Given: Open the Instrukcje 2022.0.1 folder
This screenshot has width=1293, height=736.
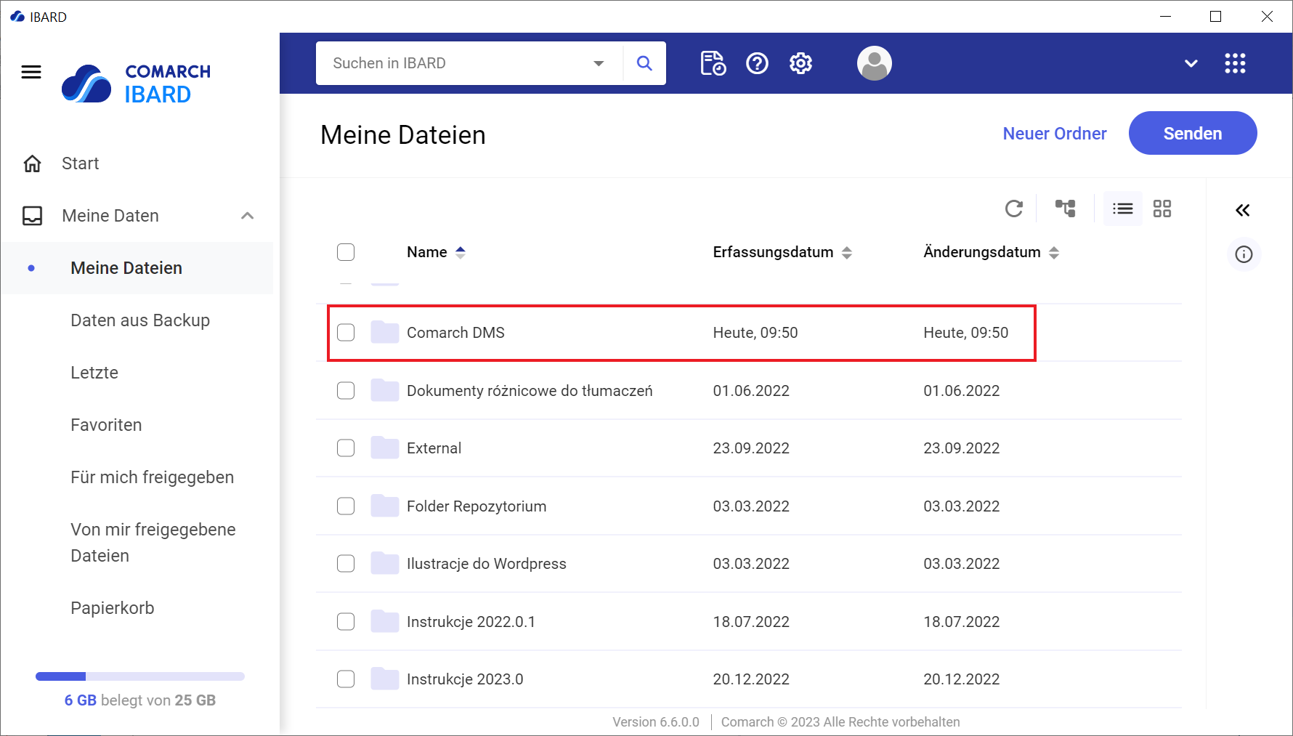Looking at the screenshot, I should [471, 621].
